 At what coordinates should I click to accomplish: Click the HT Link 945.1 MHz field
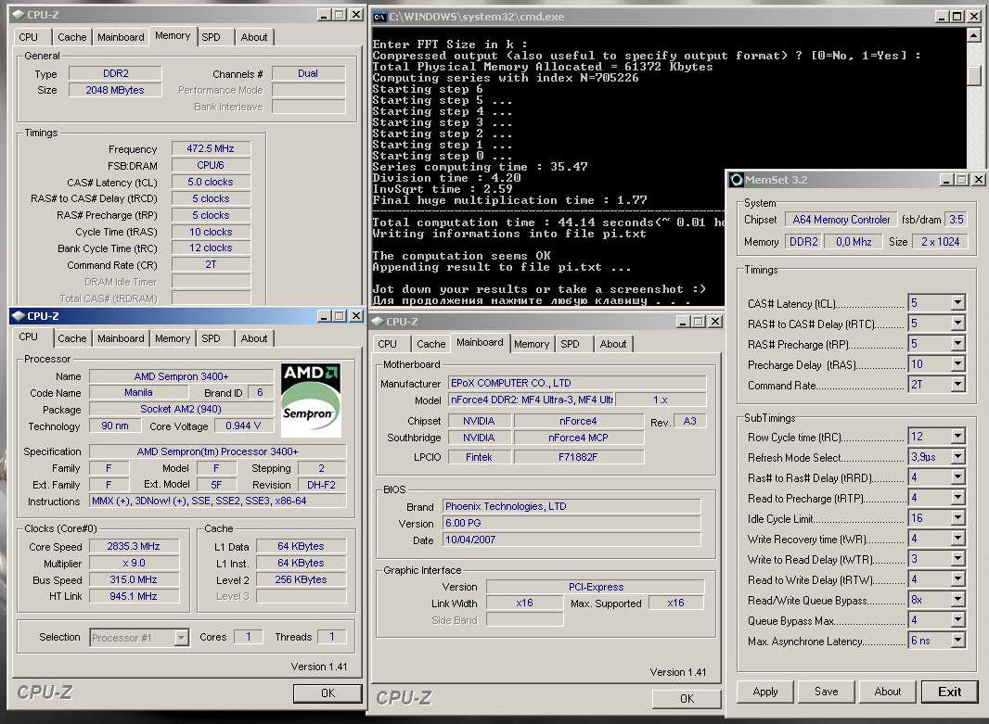[134, 596]
